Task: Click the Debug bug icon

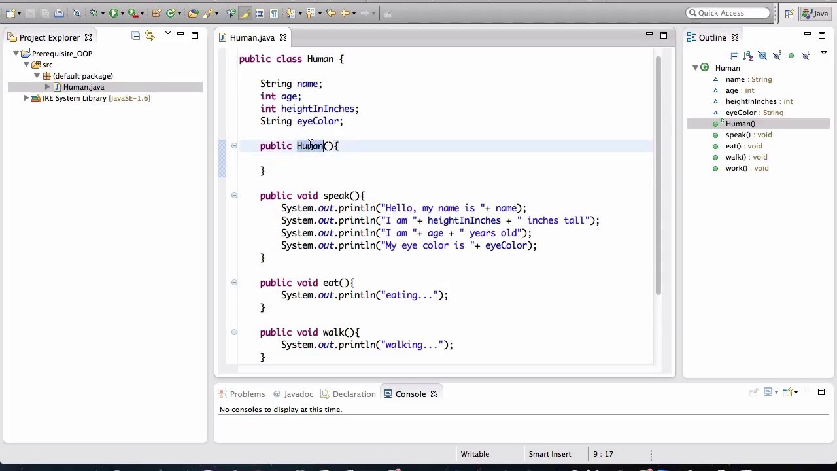Action: (94, 13)
